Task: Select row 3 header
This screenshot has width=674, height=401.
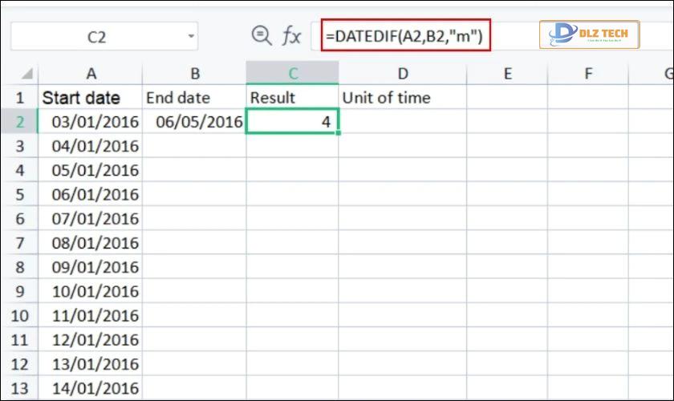Action: coord(20,146)
